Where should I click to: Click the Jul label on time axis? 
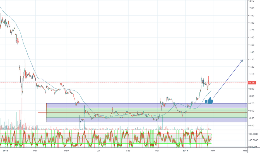click(98, 150)
